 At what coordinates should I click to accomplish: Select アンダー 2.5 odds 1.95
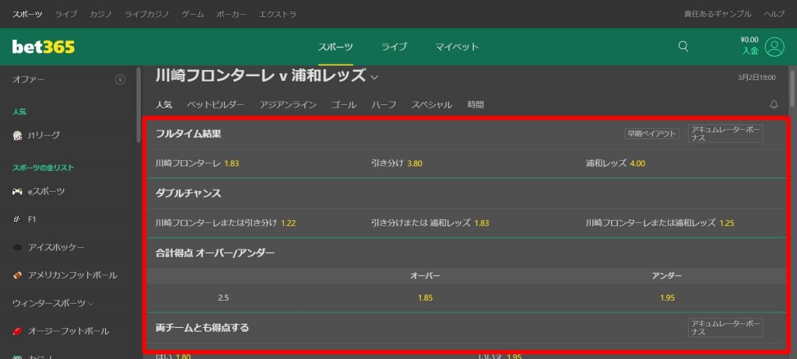tap(667, 298)
